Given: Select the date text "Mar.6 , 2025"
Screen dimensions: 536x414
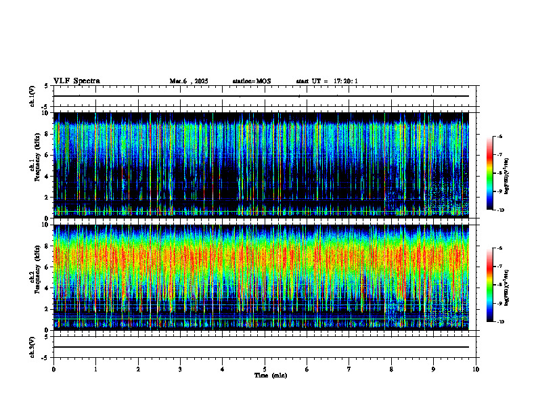Looking at the screenshot, I should pos(189,81).
